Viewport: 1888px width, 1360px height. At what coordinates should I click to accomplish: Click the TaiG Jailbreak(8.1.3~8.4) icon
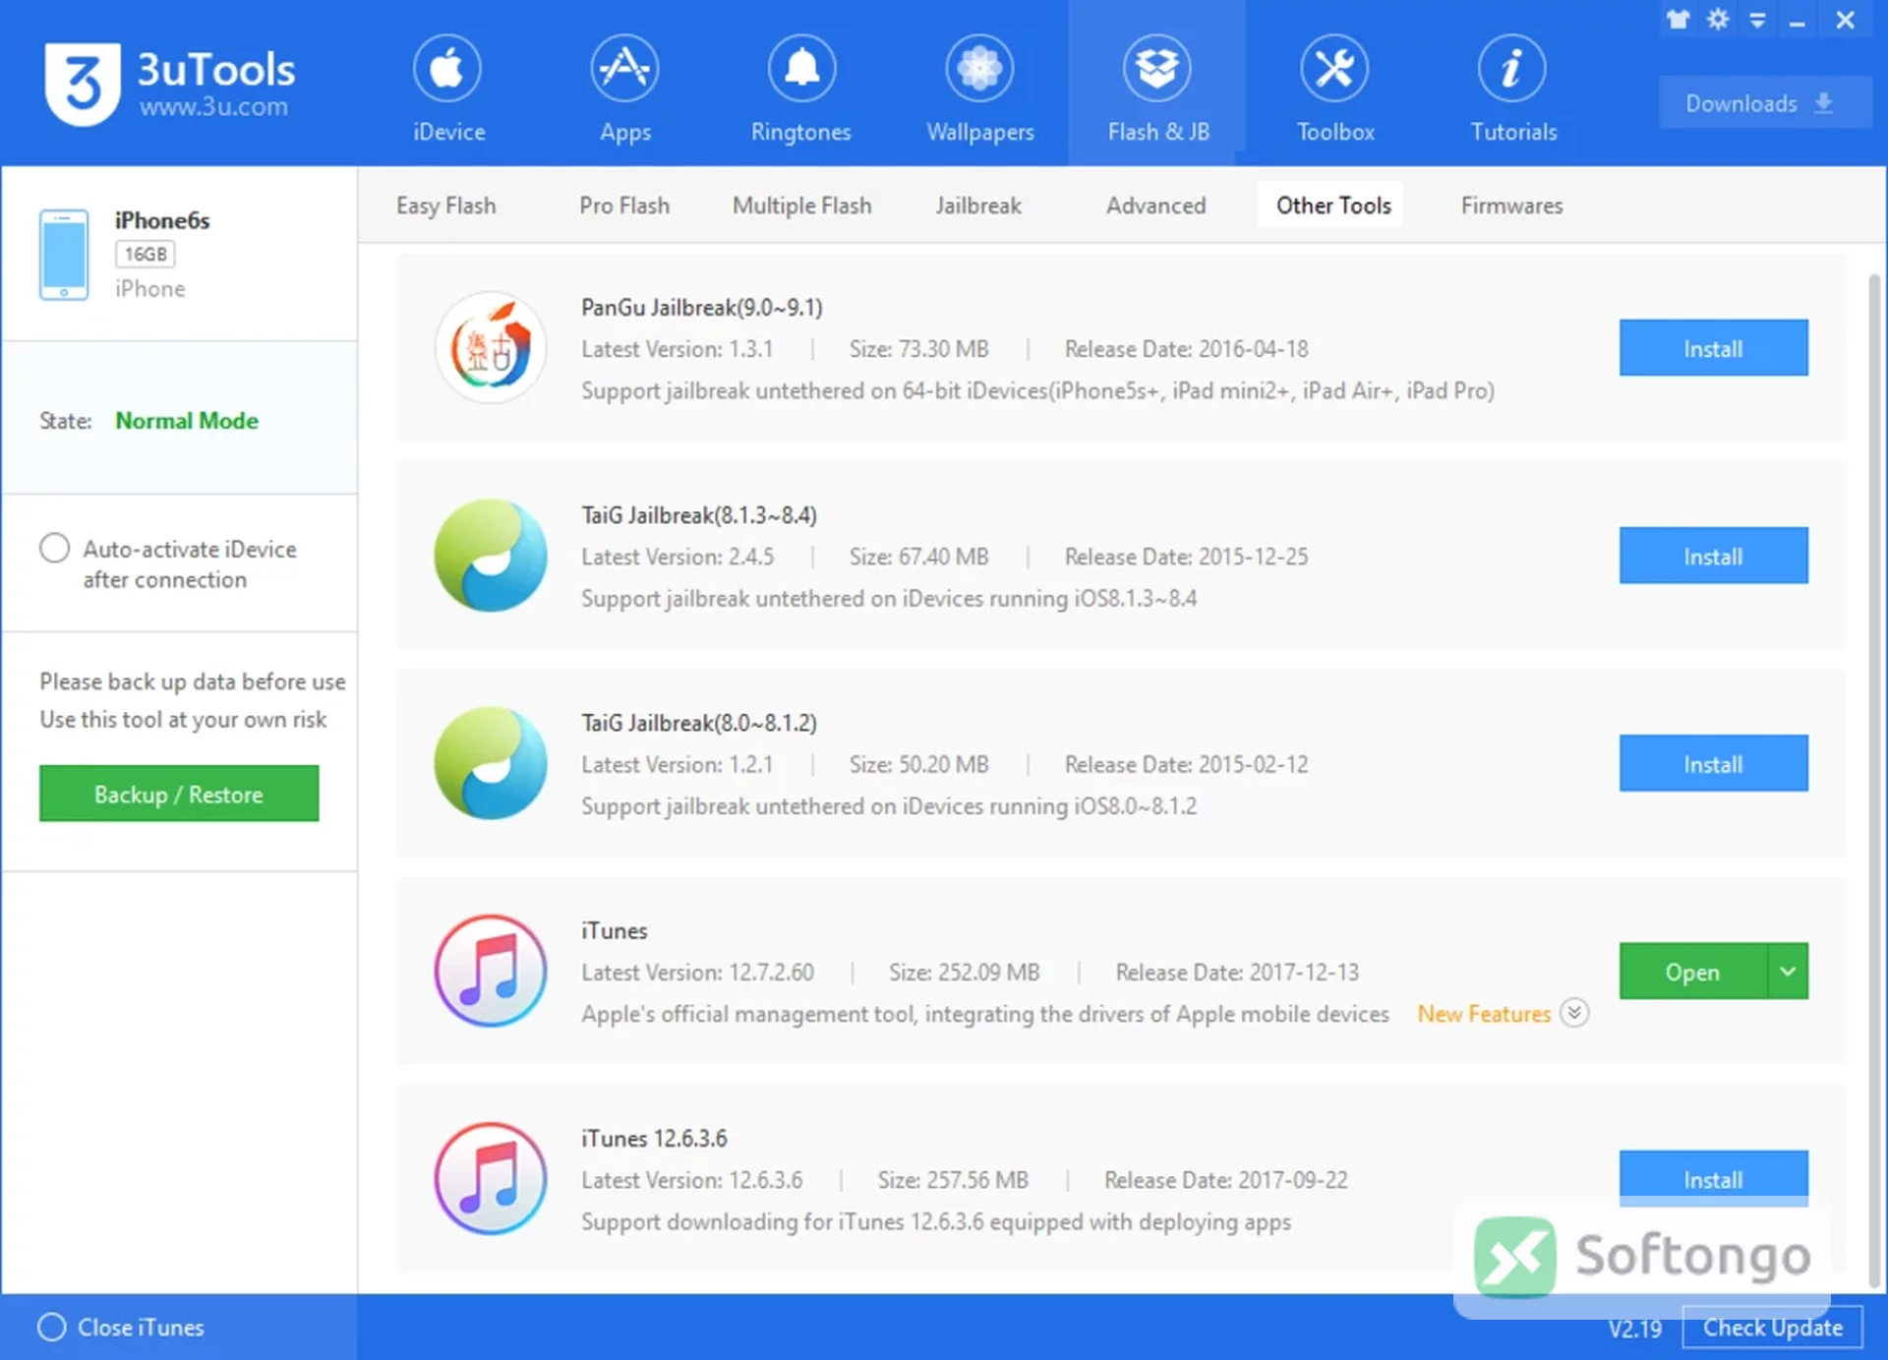(x=491, y=555)
